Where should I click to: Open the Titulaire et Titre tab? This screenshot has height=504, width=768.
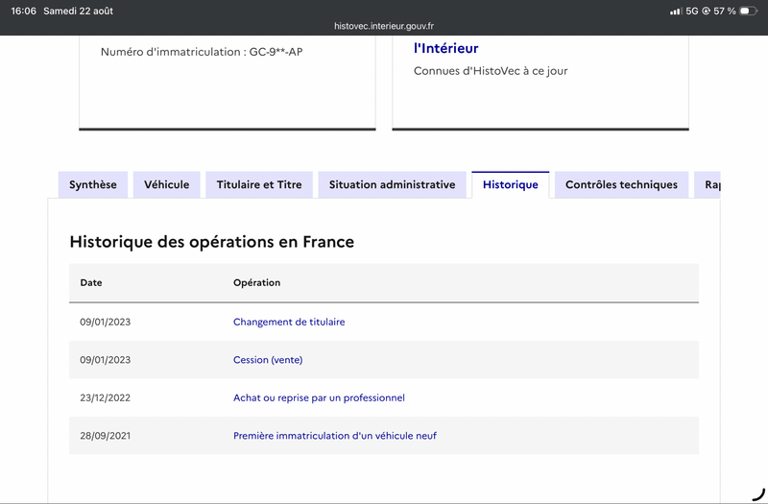tap(259, 184)
